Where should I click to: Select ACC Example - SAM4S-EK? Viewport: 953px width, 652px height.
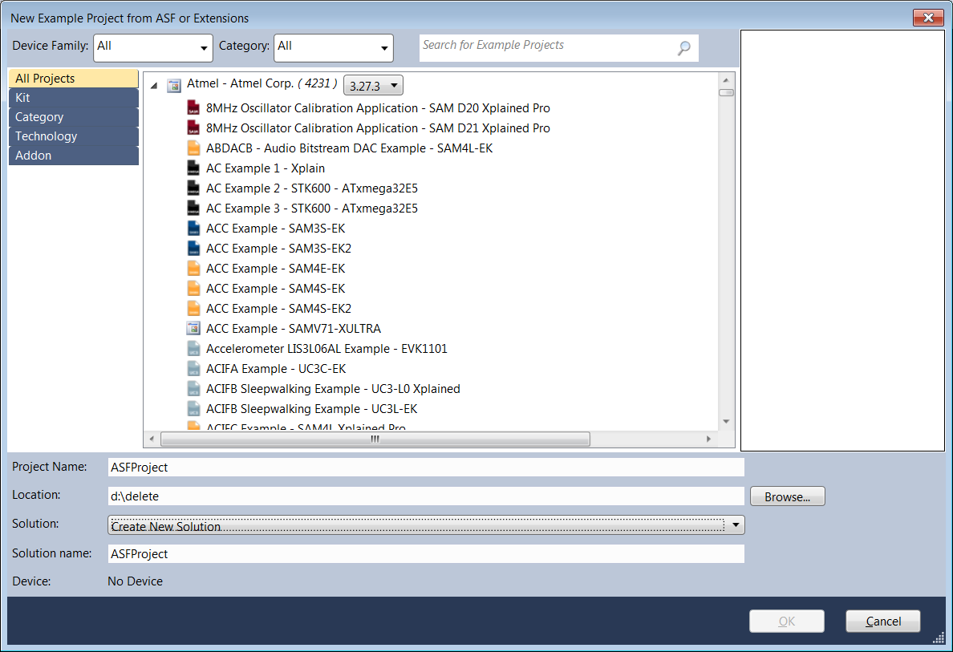tap(275, 289)
